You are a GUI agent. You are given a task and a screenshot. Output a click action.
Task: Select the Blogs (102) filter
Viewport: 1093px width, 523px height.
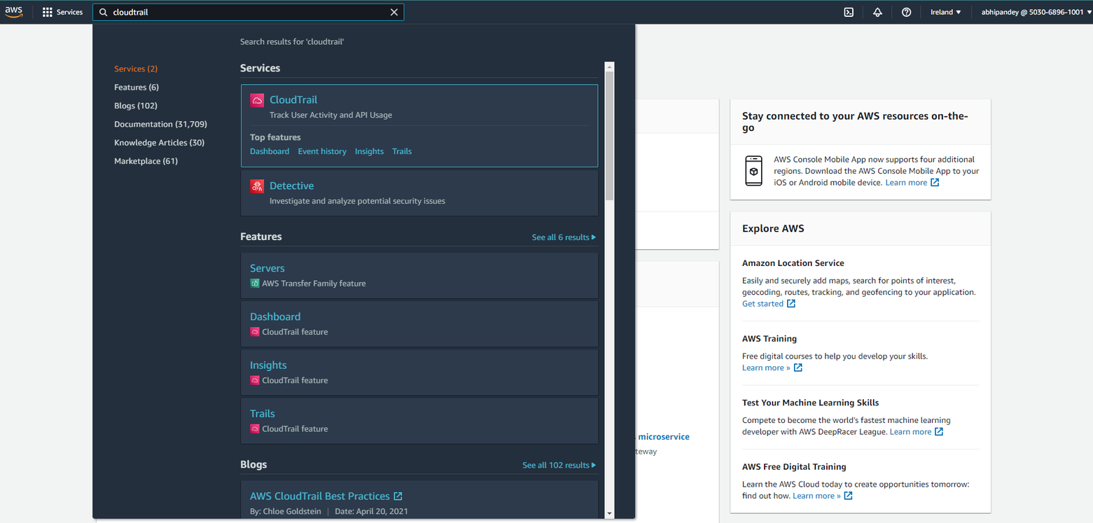click(x=135, y=105)
